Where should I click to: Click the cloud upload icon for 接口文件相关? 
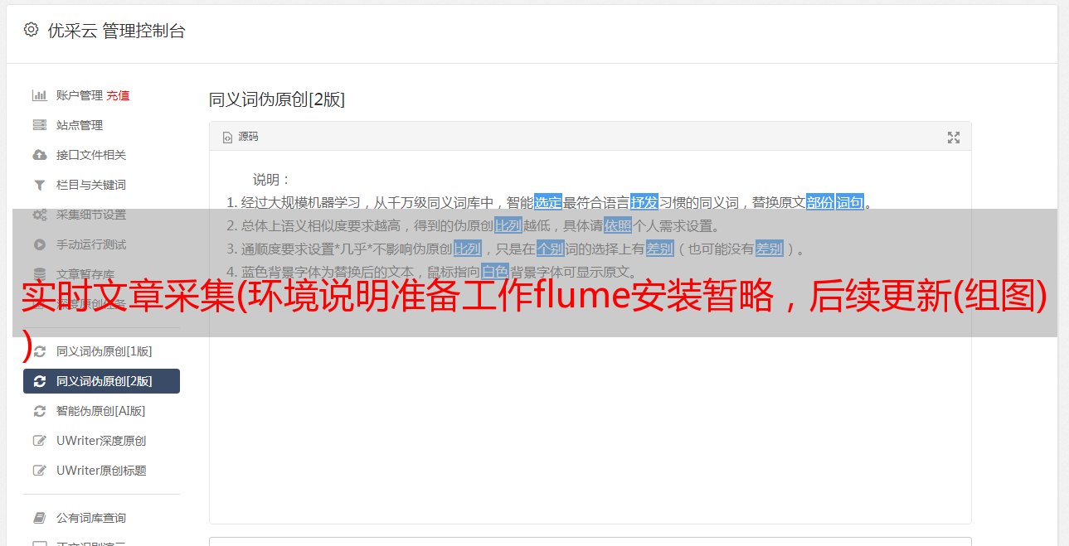[x=39, y=155]
